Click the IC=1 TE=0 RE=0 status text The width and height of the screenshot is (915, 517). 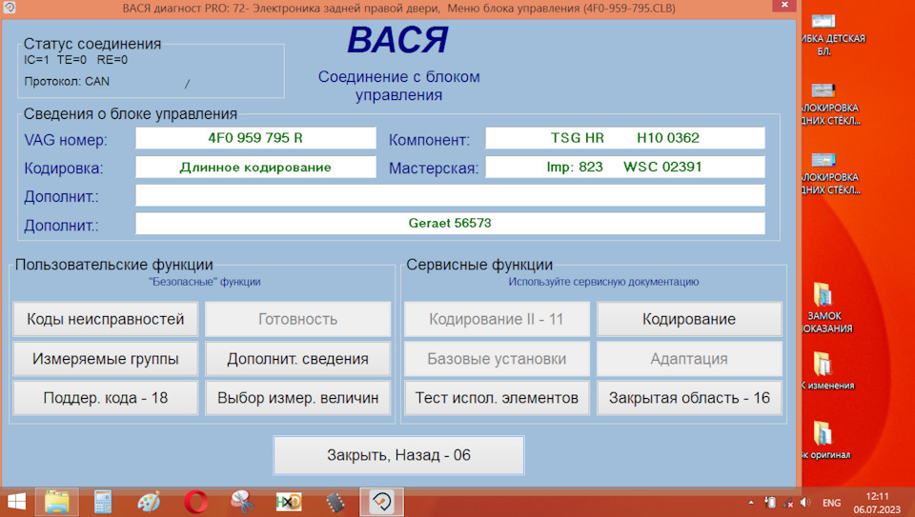(x=76, y=59)
